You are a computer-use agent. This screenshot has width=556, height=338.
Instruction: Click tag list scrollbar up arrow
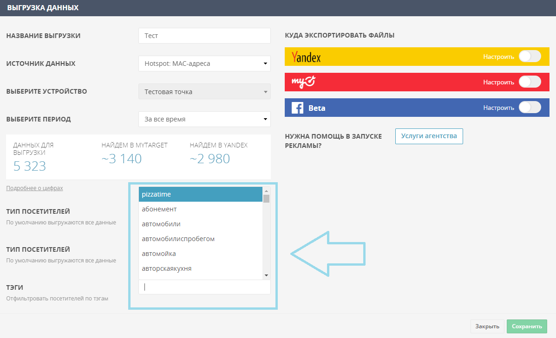pos(266,191)
